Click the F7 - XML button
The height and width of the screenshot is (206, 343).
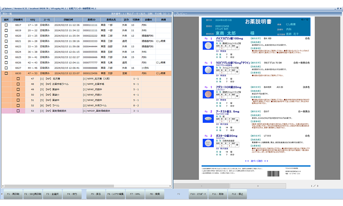point(135,194)
